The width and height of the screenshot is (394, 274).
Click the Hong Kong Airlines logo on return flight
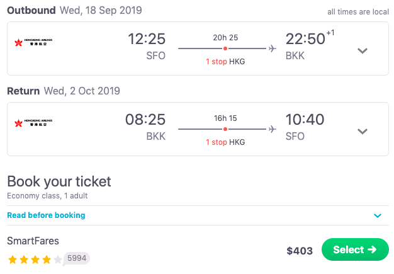(x=33, y=123)
